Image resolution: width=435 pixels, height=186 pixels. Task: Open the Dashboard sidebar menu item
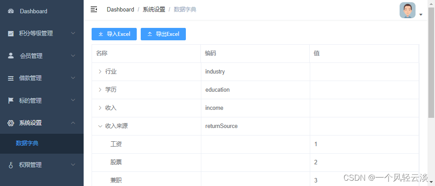point(42,12)
